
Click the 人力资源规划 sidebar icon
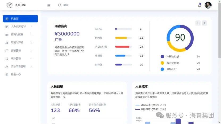7,27
